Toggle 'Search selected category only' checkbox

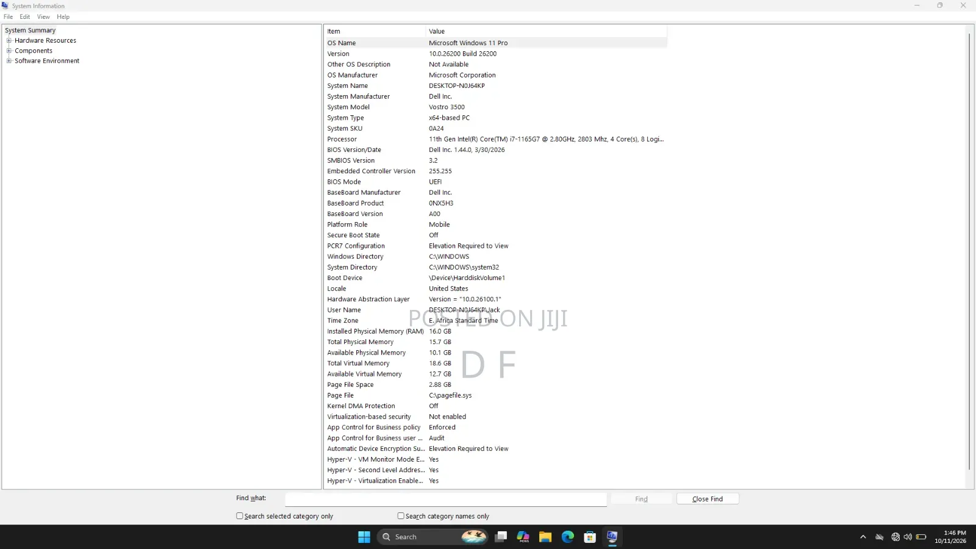point(240,516)
